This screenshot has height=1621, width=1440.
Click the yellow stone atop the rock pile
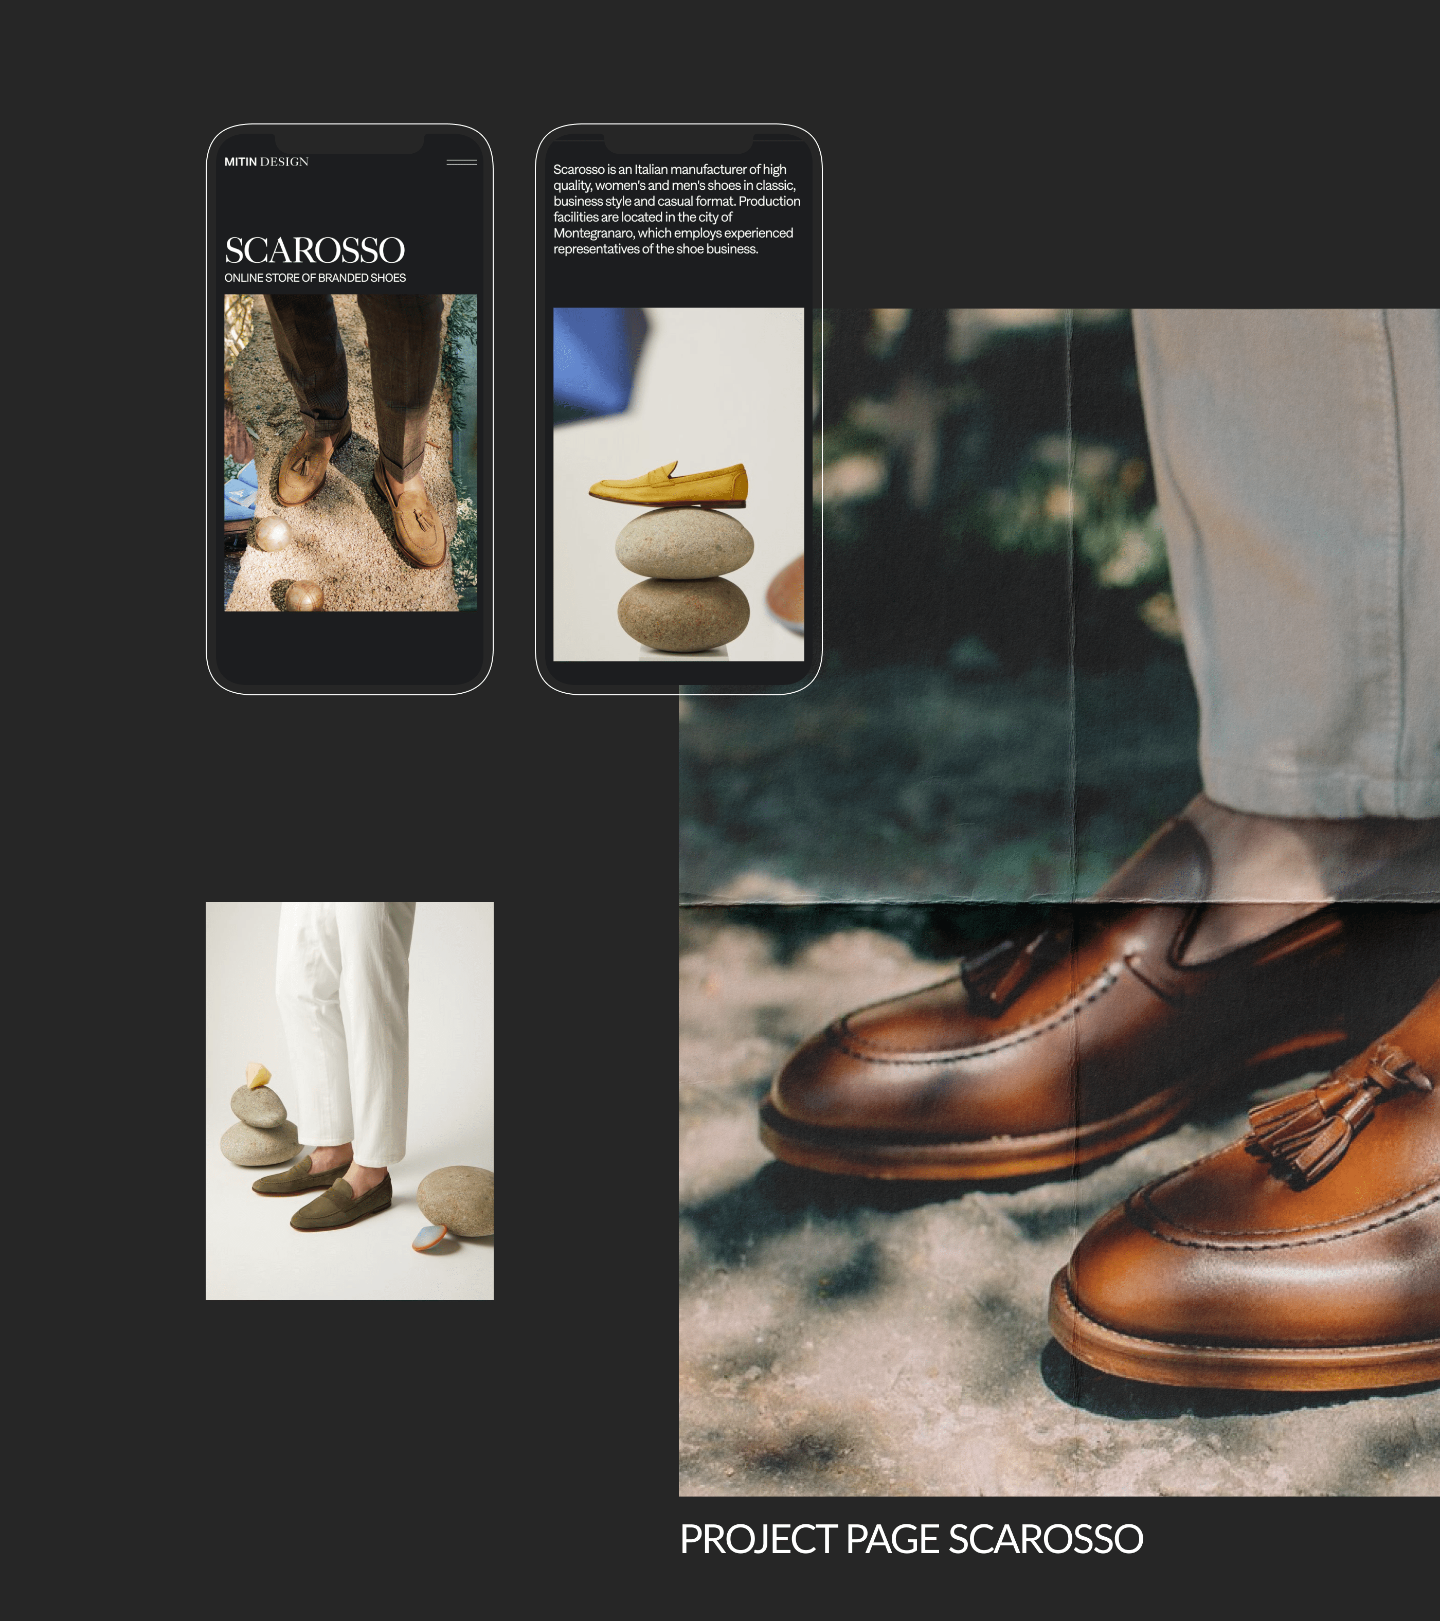coord(258,1076)
